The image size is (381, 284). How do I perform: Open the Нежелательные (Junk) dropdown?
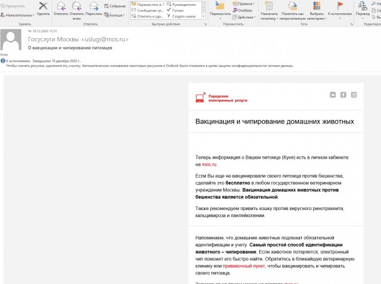pyautogui.click(x=17, y=15)
